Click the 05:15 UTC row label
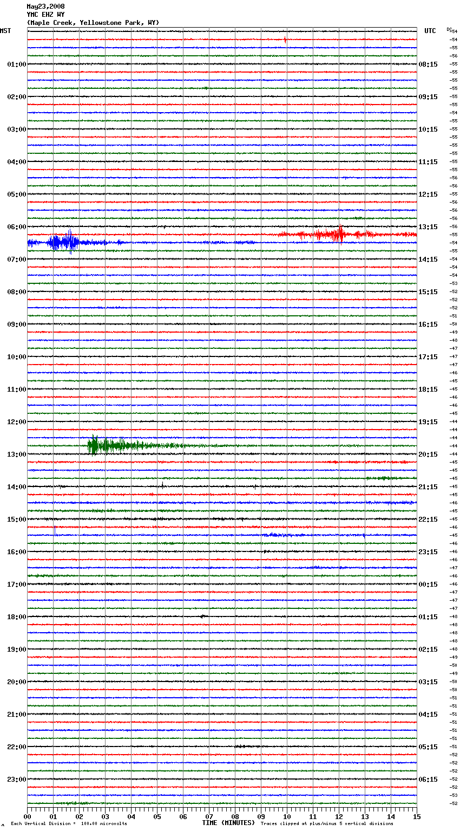Screen dimensions: 460x831 428,747
